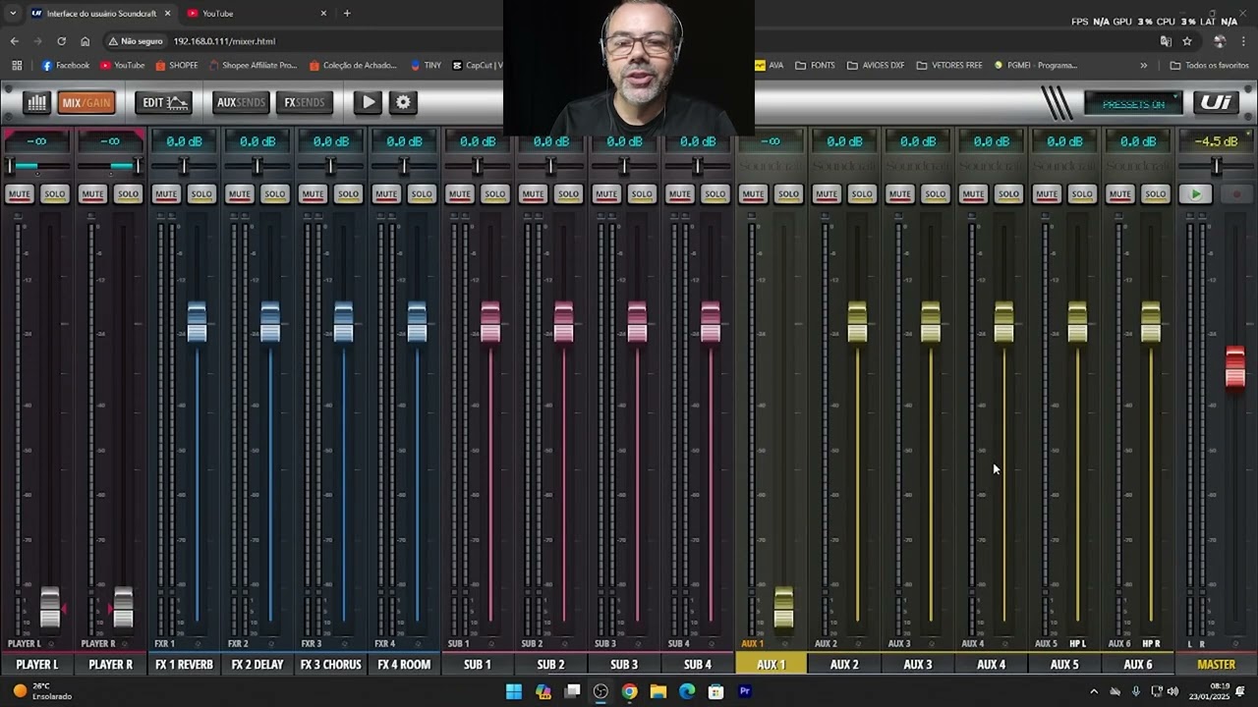Screen dimensions: 1258x707
Task: Go back in browser history
Action: coord(14,41)
